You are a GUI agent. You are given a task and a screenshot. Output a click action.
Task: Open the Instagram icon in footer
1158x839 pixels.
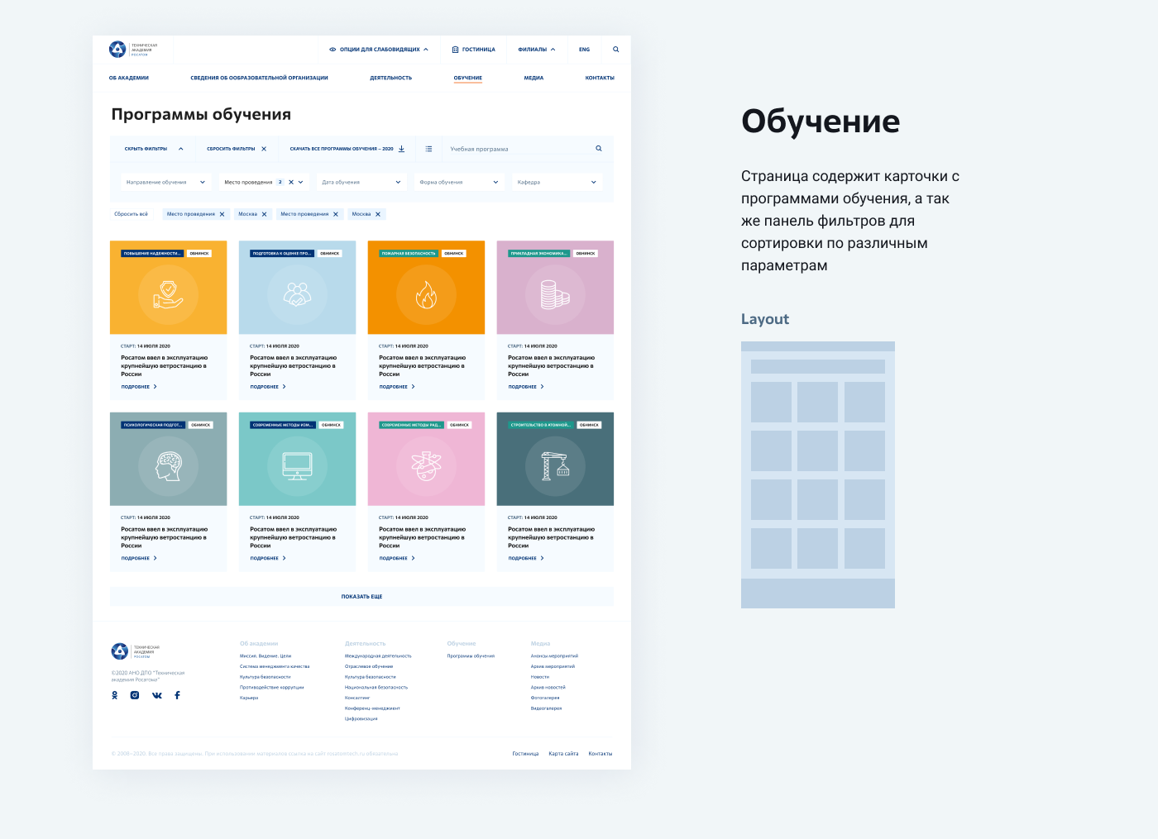coord(135,695)
